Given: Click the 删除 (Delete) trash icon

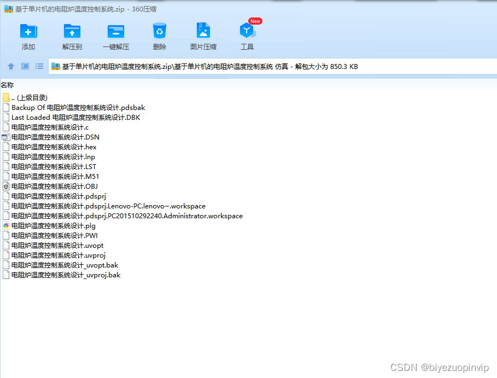Looking at the screenshot, I should coord(160,31).
